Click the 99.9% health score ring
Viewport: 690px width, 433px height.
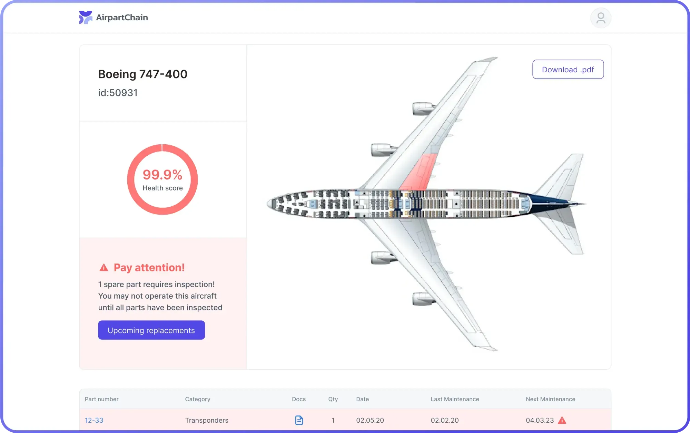[162, 179]
